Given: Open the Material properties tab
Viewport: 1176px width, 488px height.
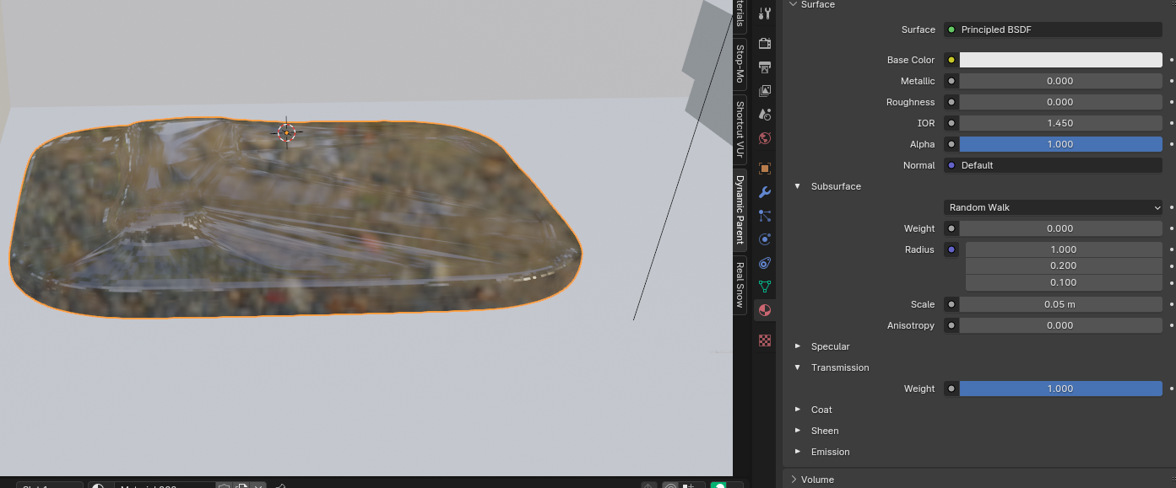Looking at the screenshot, I should [x=765, y=310].
